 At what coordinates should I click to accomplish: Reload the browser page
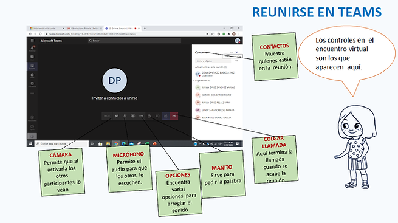click(40, 34)
